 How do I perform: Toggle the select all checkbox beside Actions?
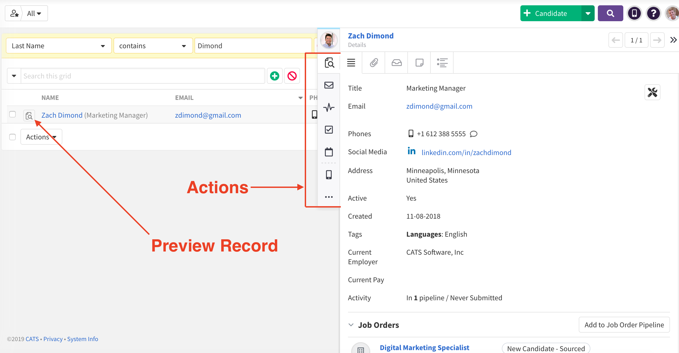[x=12, y=137]
